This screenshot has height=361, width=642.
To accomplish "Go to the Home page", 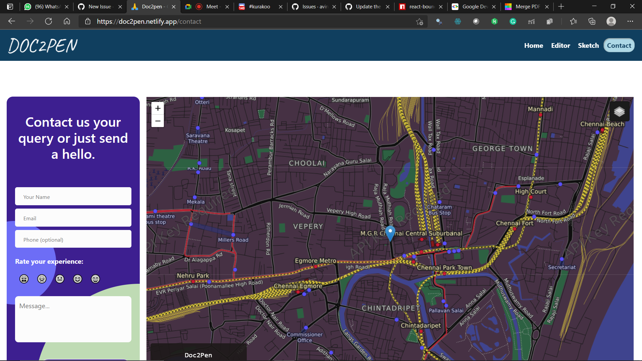I will click(x=533, y=45).
